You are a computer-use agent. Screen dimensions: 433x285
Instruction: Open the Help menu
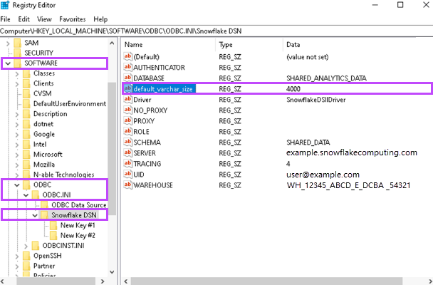pyautogui.click(x=100, y=19)
